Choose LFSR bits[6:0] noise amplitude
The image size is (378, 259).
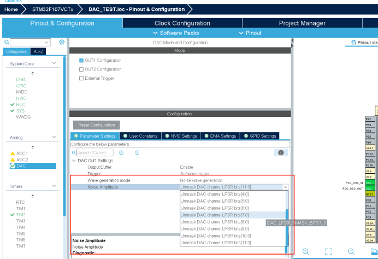[x=233, y=208]
